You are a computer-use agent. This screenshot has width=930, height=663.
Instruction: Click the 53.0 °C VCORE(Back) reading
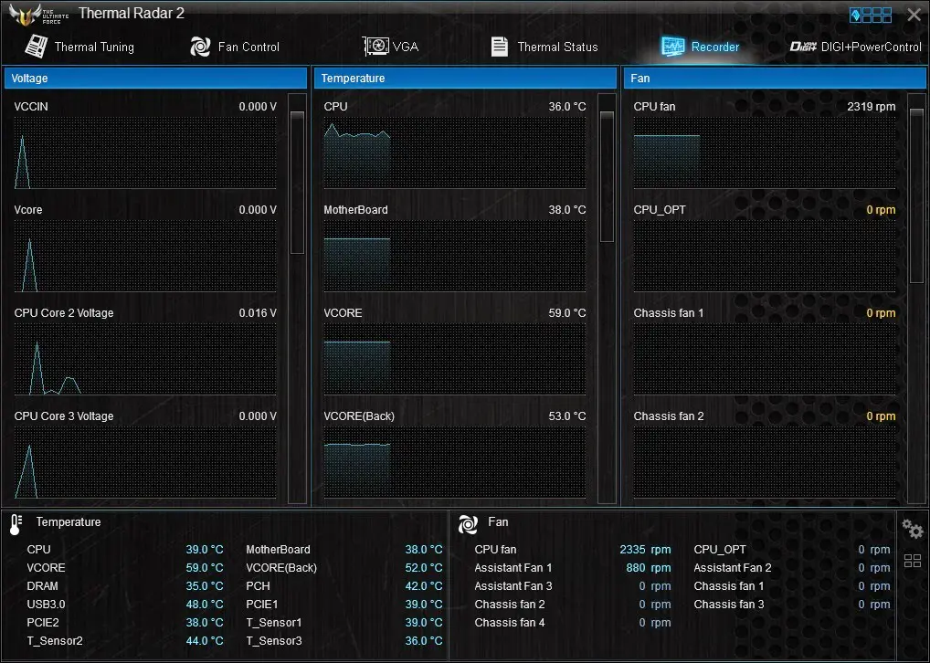point(567,416)
